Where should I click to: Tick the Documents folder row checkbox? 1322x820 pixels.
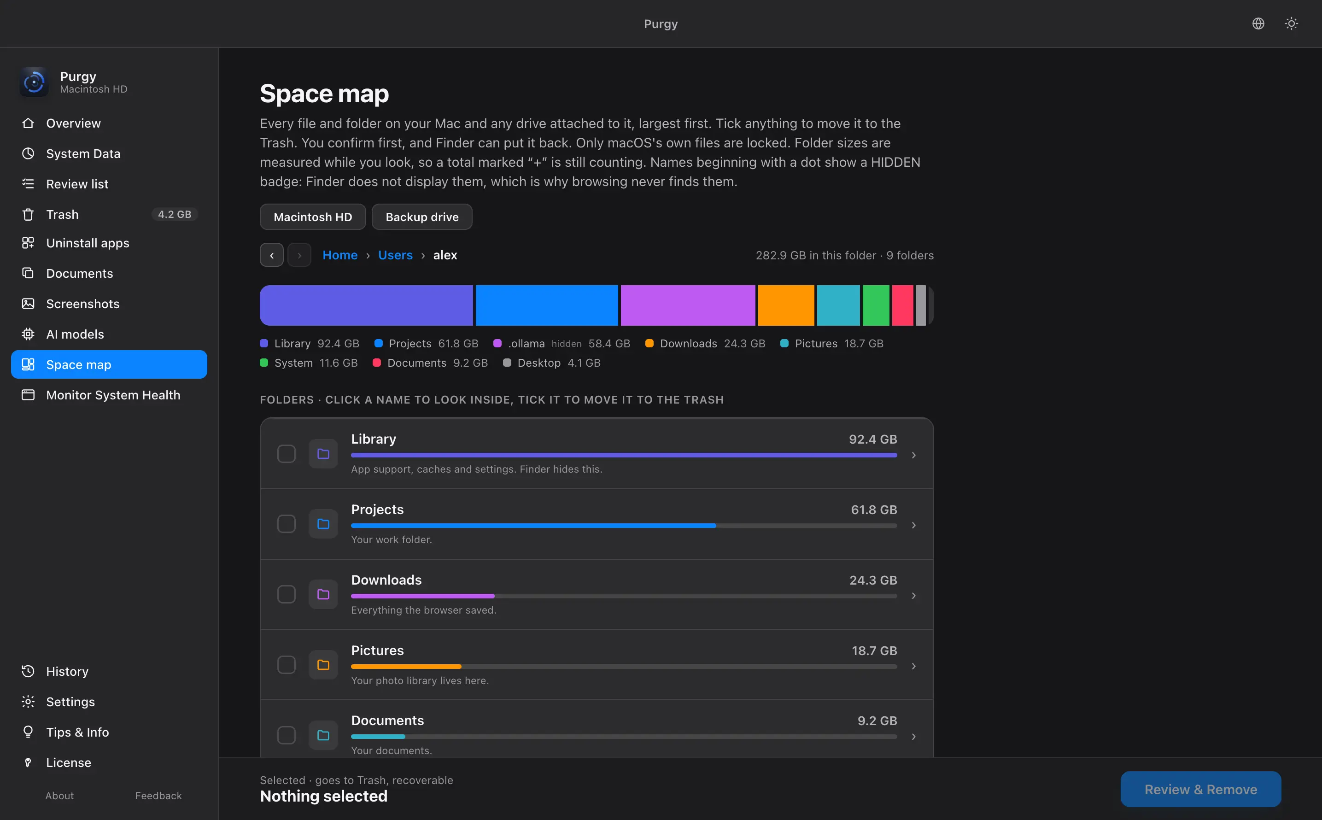[x=287, y=735]
